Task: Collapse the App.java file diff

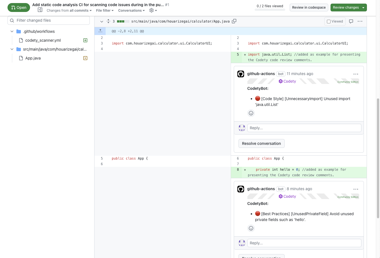Action: [x=102, y=21]
